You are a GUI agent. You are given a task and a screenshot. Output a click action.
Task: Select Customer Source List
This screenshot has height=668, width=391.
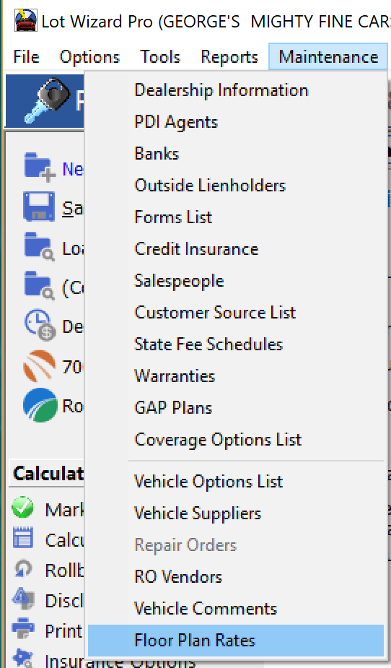pos(236,313)
